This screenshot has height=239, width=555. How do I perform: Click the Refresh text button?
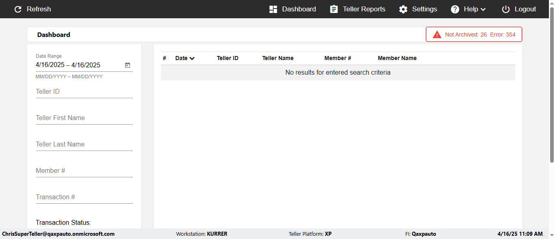(x=39, y=9)
